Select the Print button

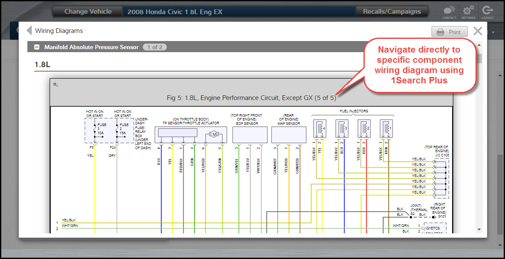click(x=449, y=31)
